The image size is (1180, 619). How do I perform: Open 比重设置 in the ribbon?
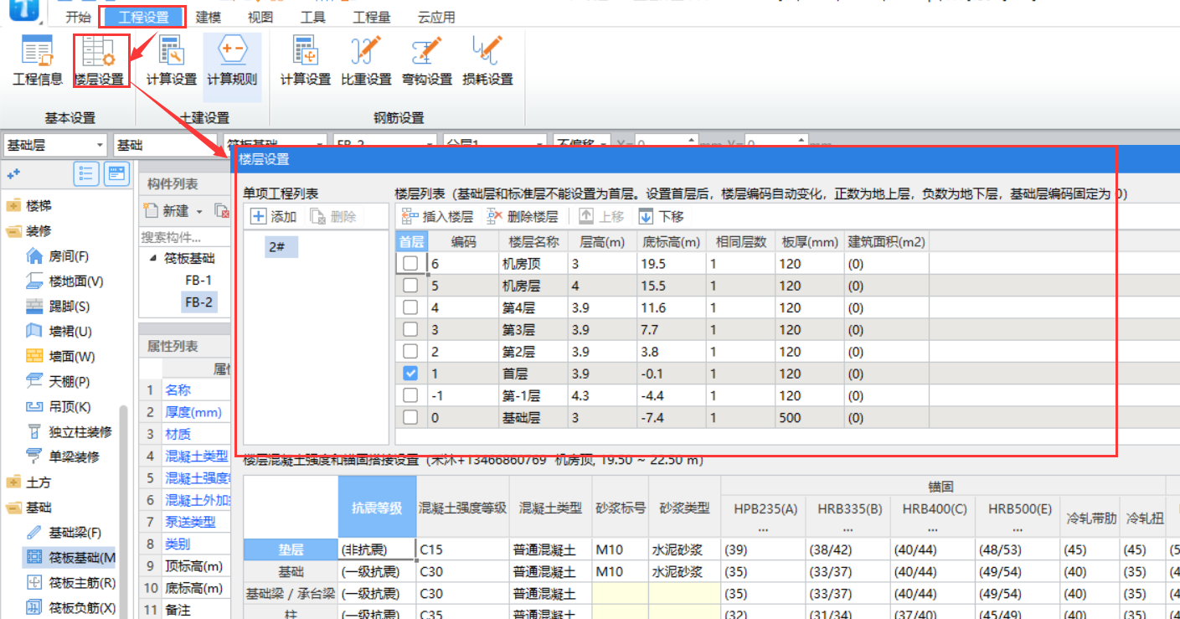(x=366, y=61)
